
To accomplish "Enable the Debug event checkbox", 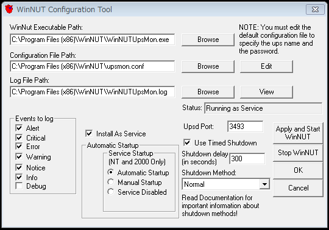I will point(19,186).
